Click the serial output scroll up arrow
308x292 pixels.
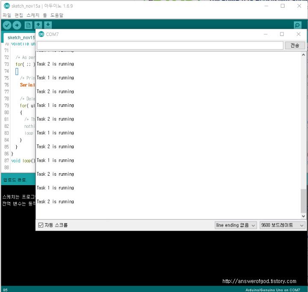click(303, 55)
